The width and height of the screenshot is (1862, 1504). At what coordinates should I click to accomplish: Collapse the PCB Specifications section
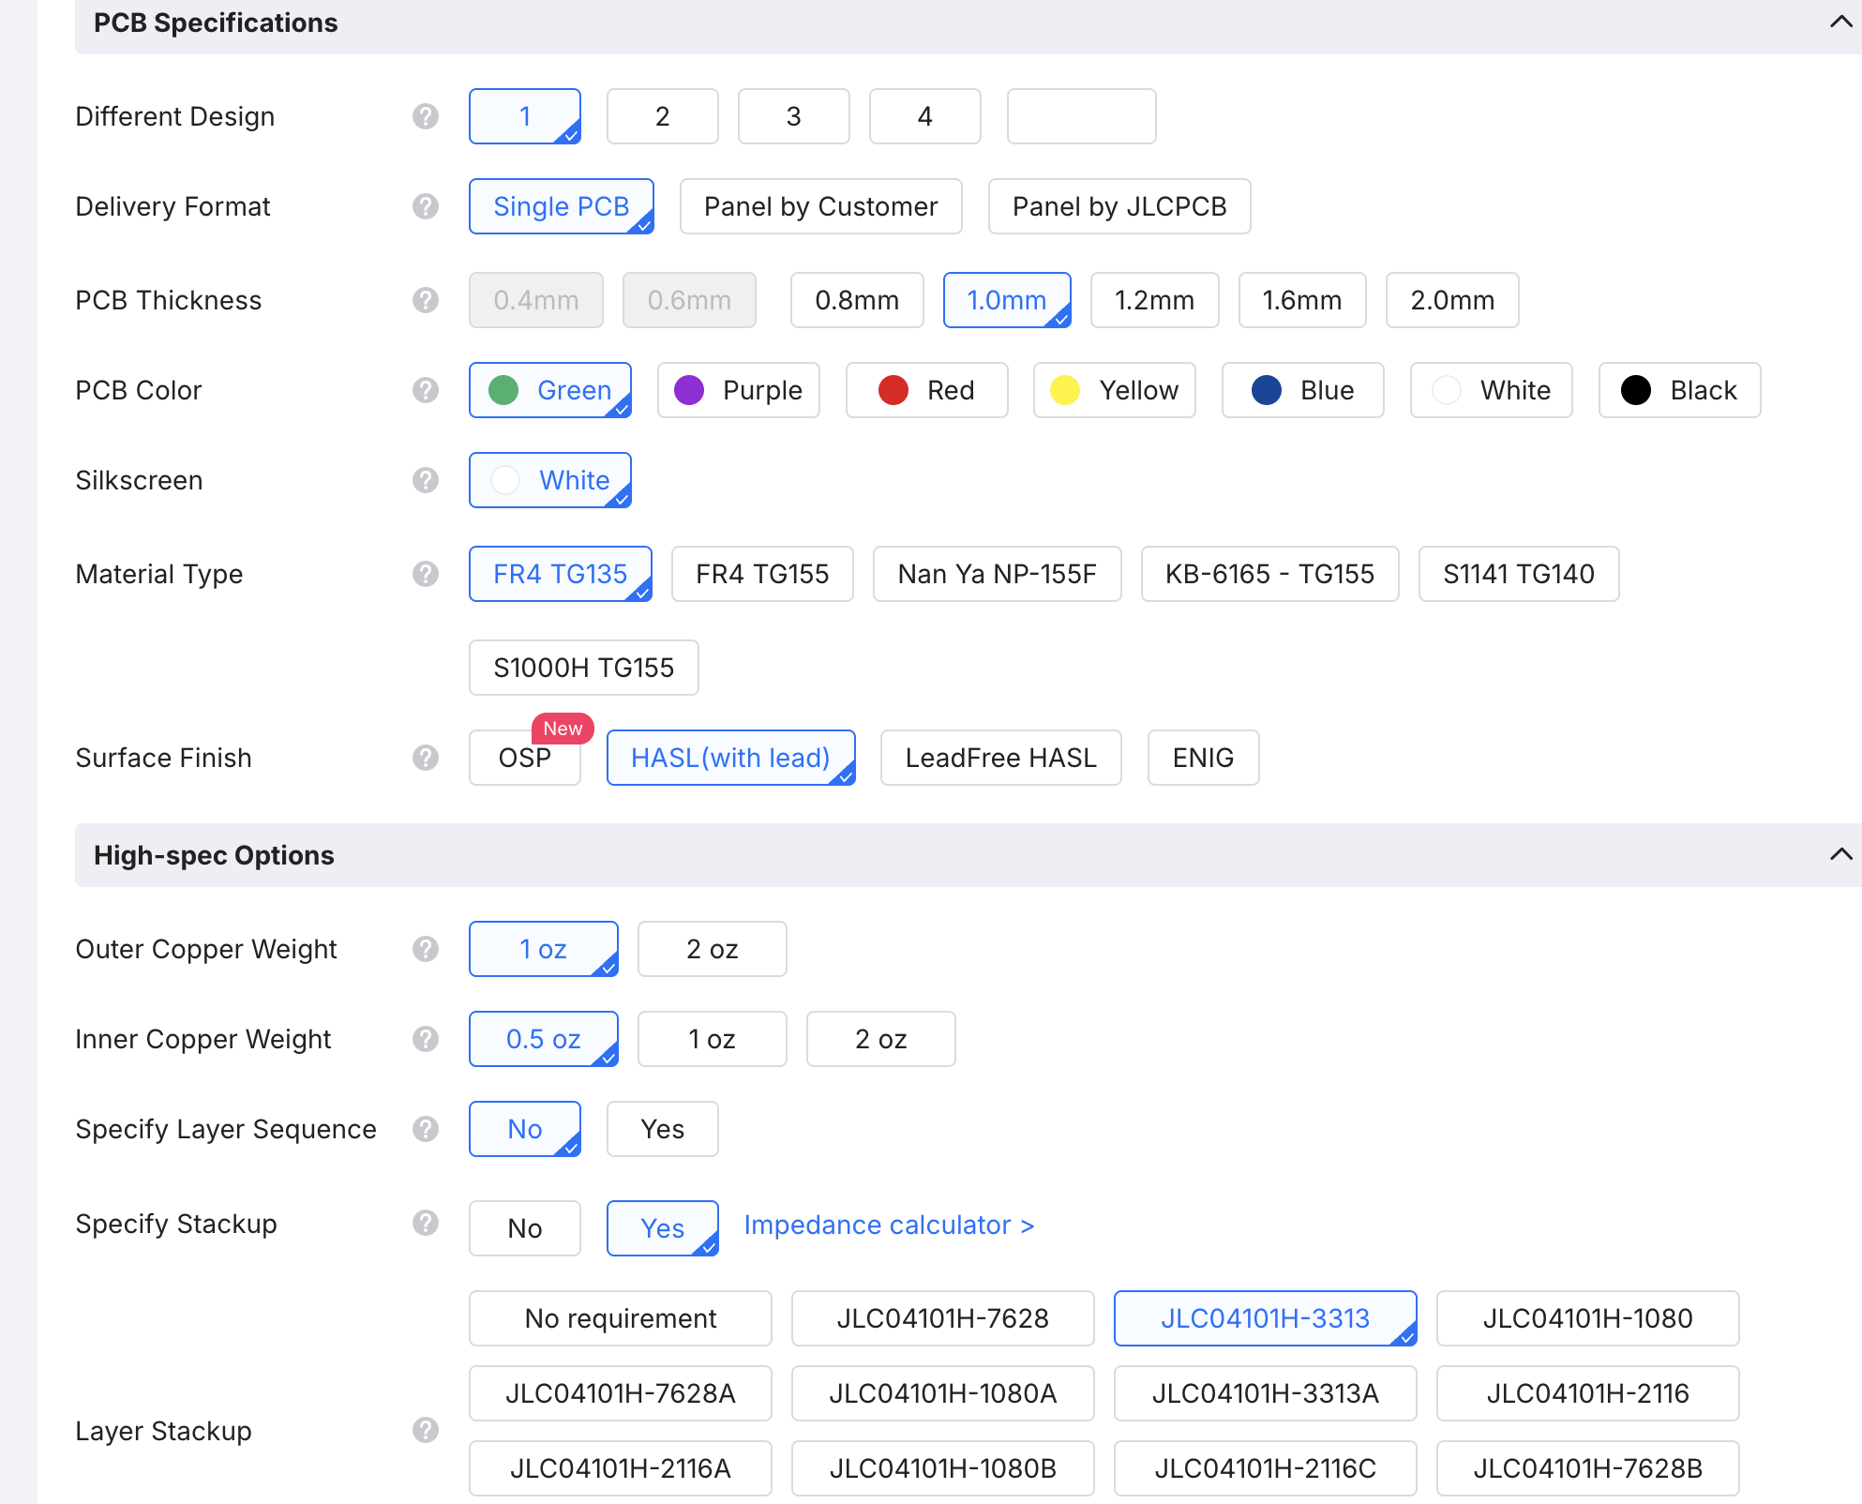[x=1840, y=22]
